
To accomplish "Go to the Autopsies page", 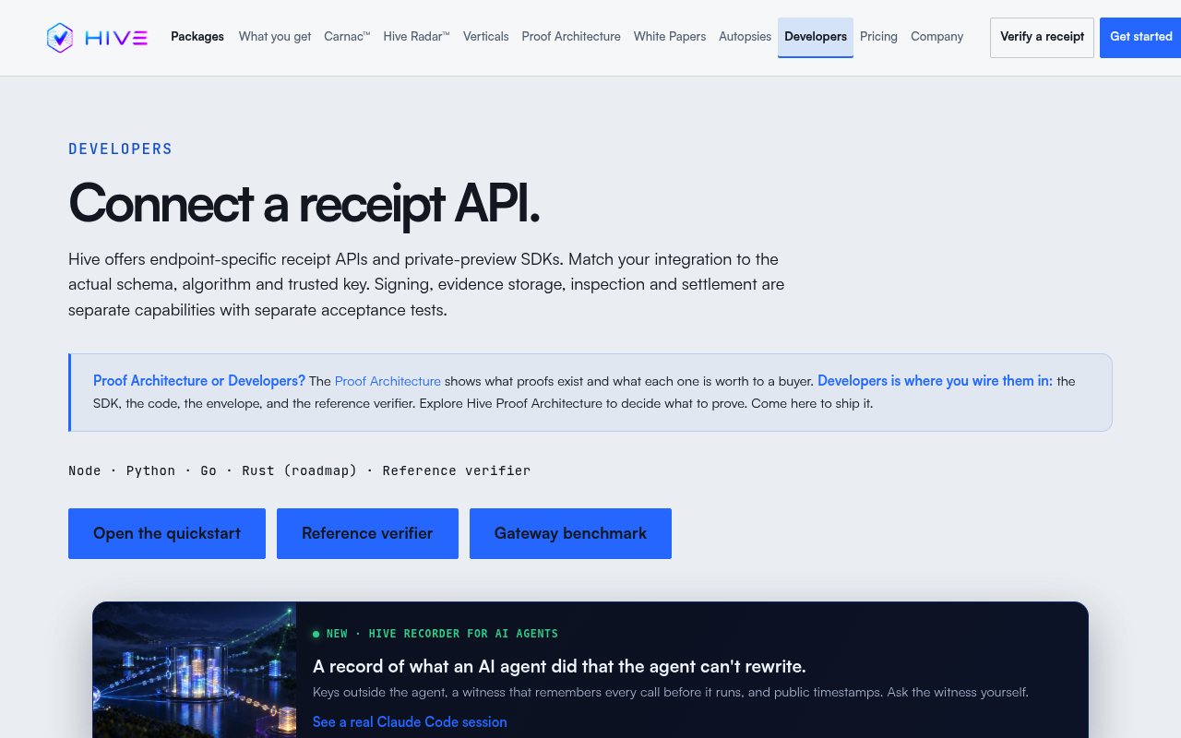I will pos(745,37).
